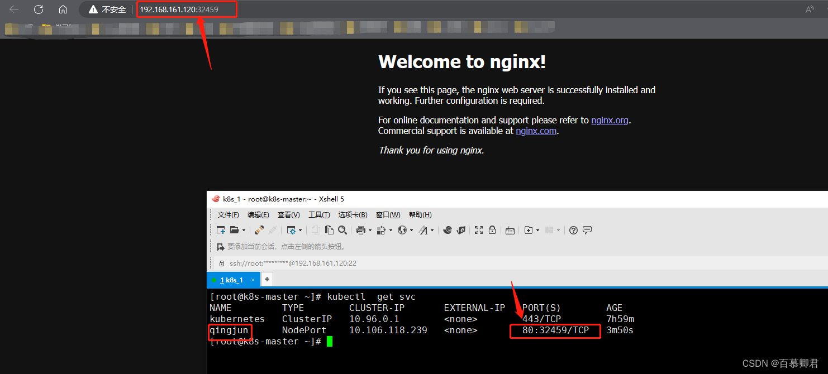The width and height of the screenshot is (828, 374).
Task: Open the globe icon dropdown menu
Action: point(411,230)
